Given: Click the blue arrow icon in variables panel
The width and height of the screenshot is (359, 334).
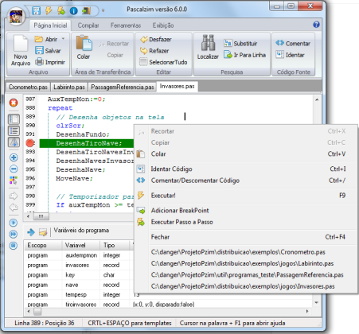Looking at the screenshot, I should click(31, 232).
